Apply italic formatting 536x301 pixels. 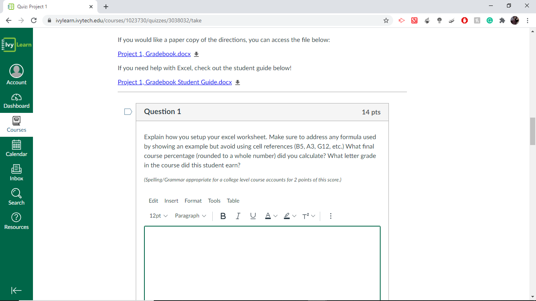tap(238, 216)
